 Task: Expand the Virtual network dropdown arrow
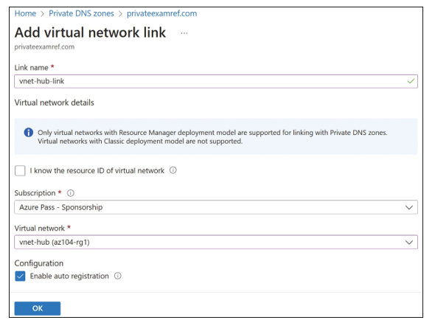click(409, 243)
